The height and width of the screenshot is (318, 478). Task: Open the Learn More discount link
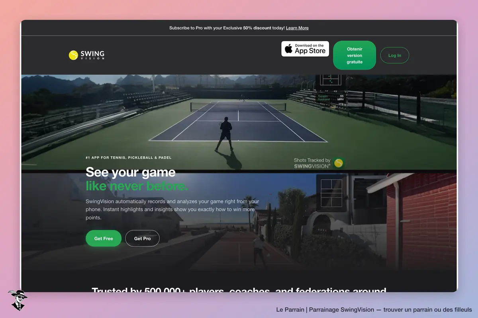click(x=297, y=28)
